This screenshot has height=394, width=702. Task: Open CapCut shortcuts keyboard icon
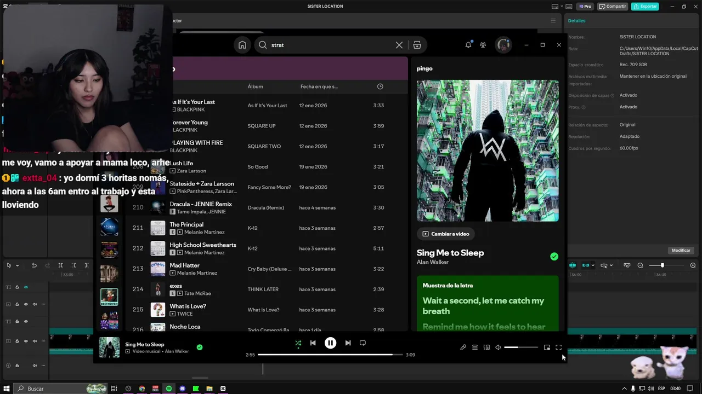click(x=569, y=7)
